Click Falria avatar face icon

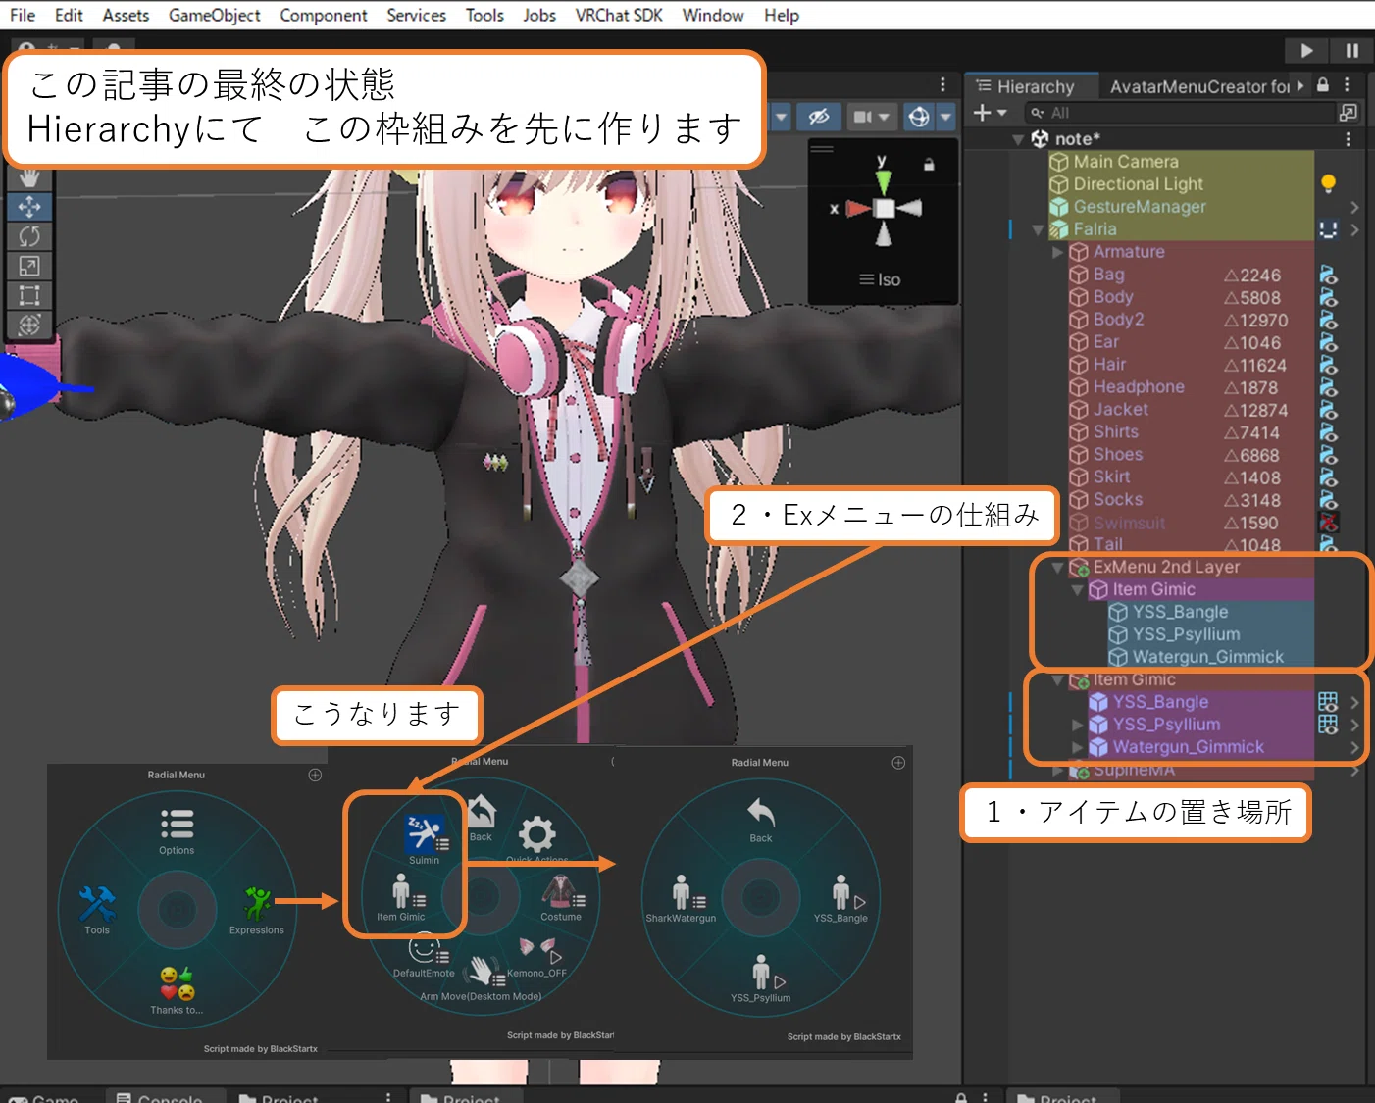1328,229
